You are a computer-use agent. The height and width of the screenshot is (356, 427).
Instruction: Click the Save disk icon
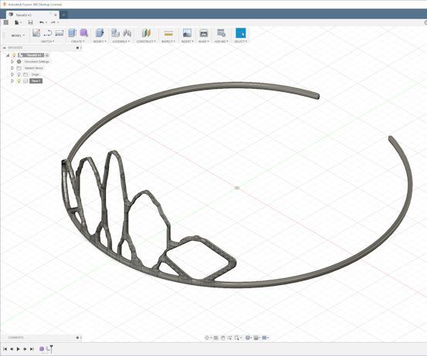click(x=30, y=22)
